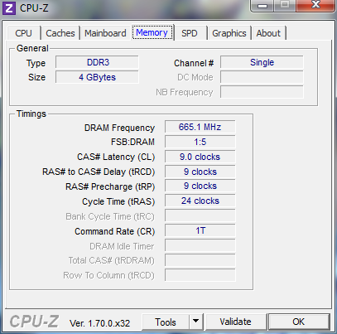Click the Validate button

click(235, 322)
